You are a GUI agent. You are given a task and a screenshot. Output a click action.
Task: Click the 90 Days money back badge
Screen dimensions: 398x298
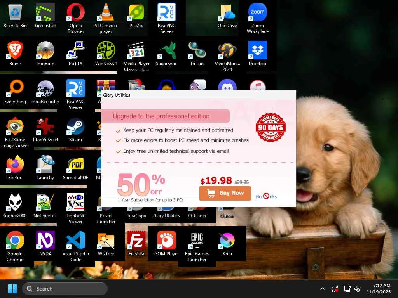(x=271, y=127)
